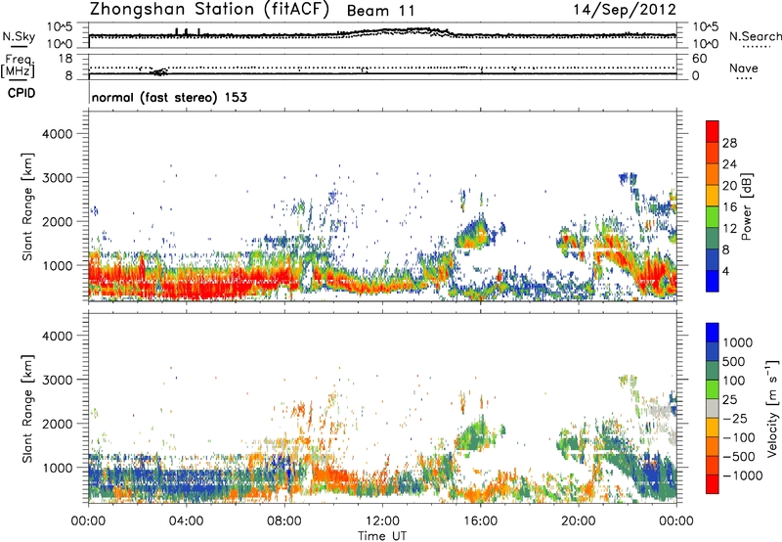Select the "Freq. [MHz]" label

(x=18, y=67)
